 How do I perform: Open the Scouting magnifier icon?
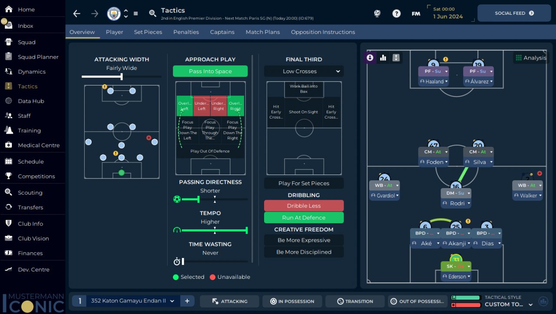(x=8, y=192)
